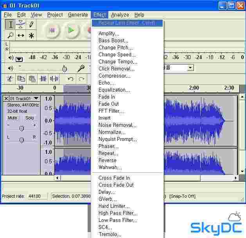Click the Silence selection icon
The height and width of the screenshot is (238, 246).
click(x=54, y=79)
